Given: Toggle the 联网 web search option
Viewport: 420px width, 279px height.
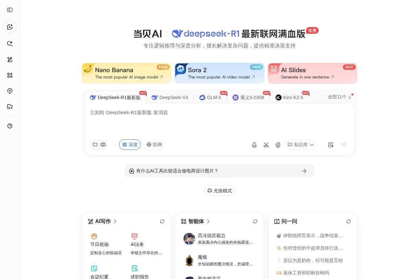Looking at the screenshot, I should point(154,145).
